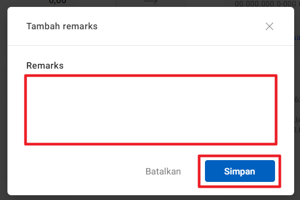Cancel via the Batalkan button
This screenshot has width=300, height=200.
(163, 171)
